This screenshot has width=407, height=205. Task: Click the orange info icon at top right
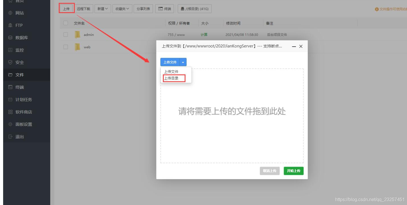377,9
